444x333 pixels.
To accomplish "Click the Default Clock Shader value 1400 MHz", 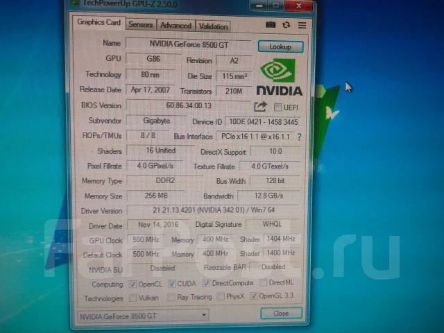I will click(x=281, y=253).
